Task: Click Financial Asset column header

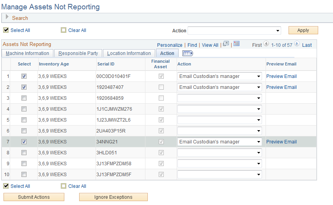Action: point(161,64)
